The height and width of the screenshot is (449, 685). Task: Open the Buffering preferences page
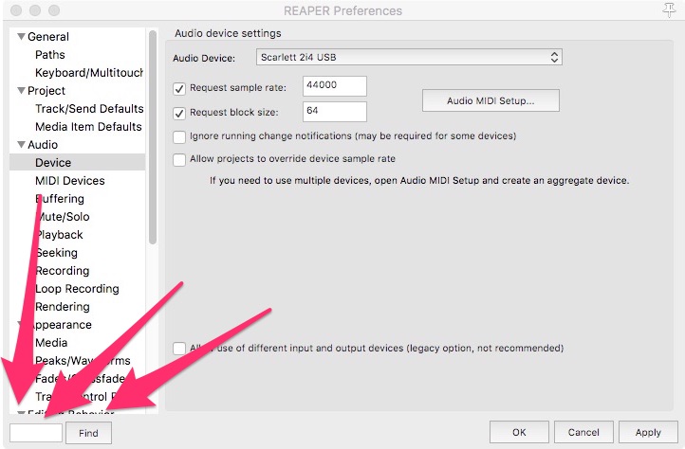click(x=60, y=199)
